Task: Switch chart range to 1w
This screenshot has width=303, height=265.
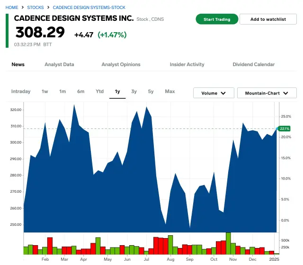Action: [x=45, y=92]
